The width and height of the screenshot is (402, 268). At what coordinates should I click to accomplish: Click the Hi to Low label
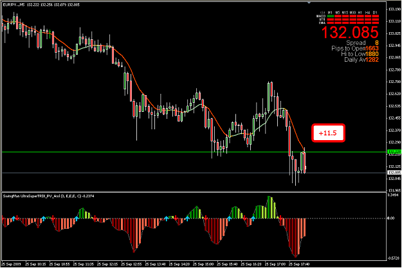(x=353, y=54)
